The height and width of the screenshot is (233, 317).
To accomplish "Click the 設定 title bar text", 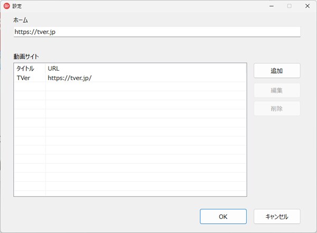I will [17, 6].
